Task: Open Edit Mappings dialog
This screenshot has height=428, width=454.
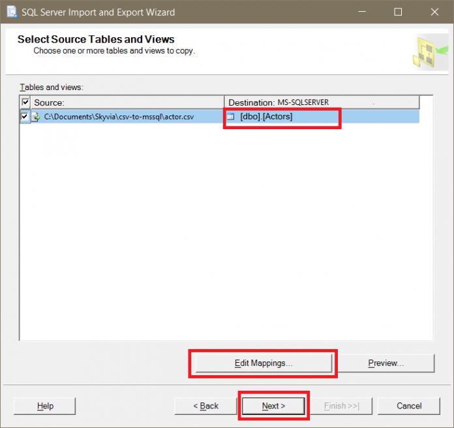Action: (264, 363)
